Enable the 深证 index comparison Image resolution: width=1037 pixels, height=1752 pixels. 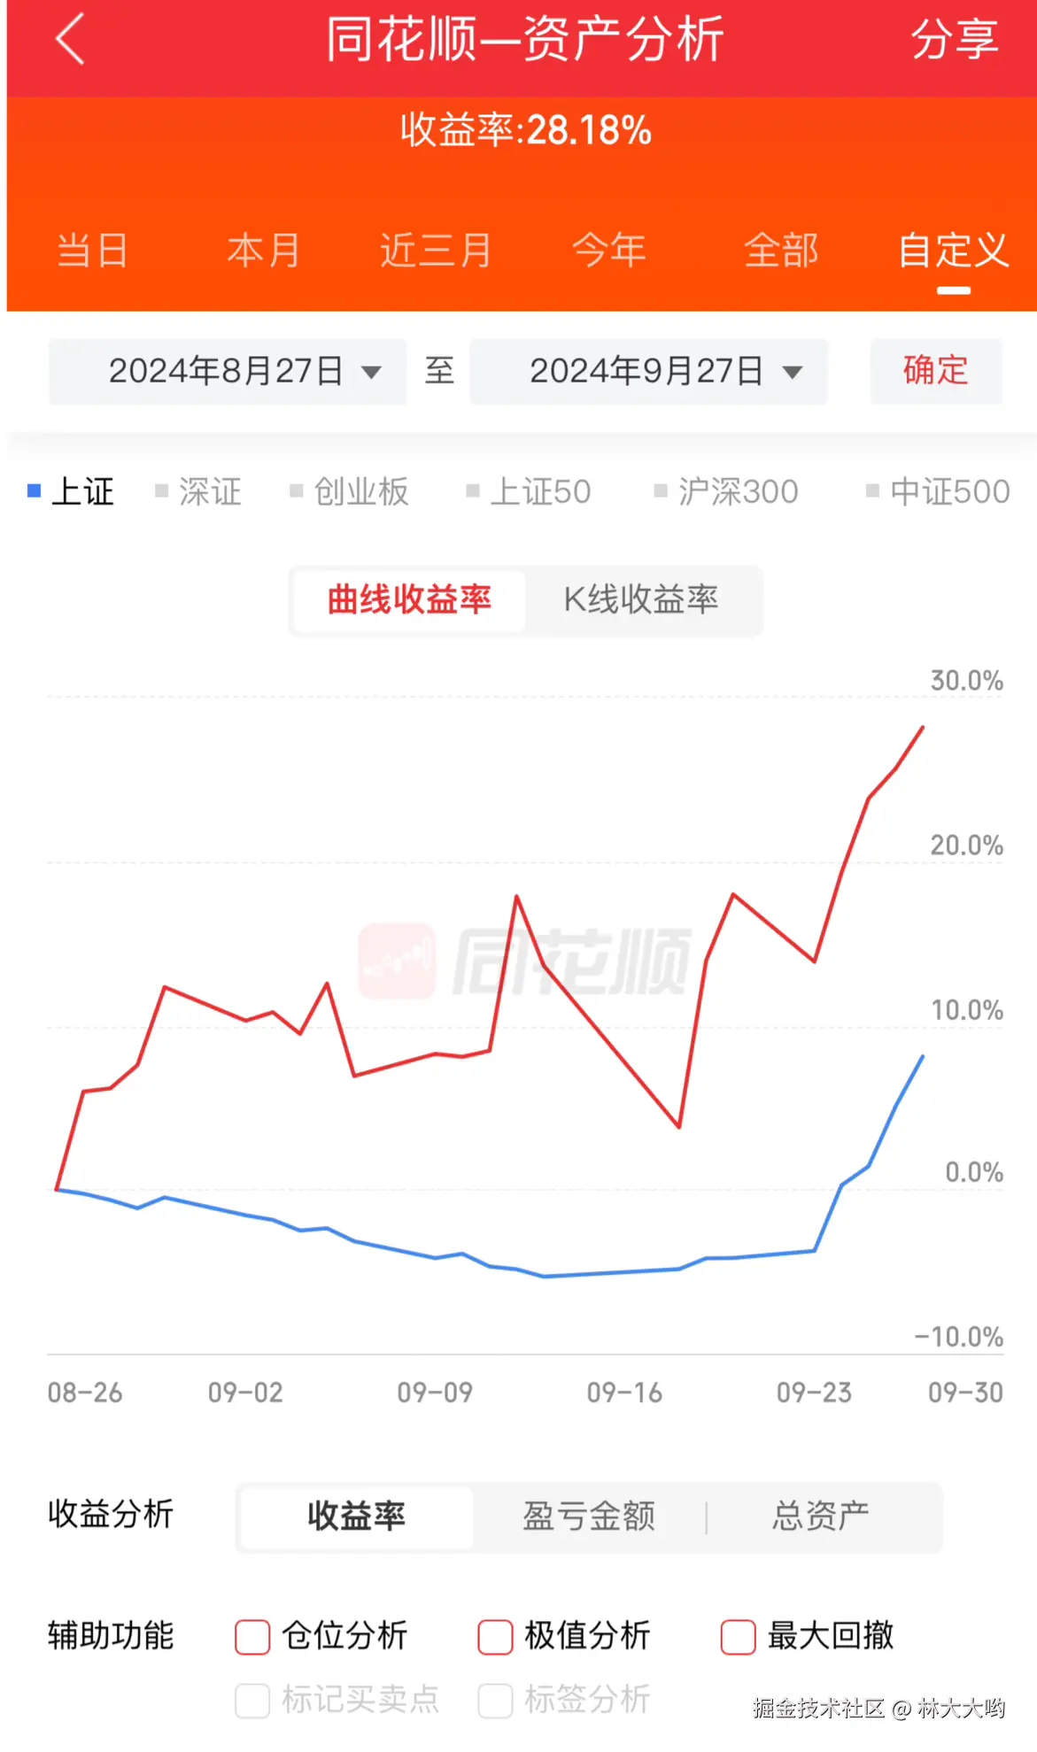(x=201, y=492)
